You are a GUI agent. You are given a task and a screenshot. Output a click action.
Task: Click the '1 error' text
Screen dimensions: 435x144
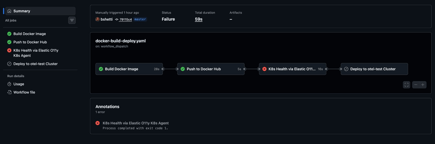coord(100,112)
